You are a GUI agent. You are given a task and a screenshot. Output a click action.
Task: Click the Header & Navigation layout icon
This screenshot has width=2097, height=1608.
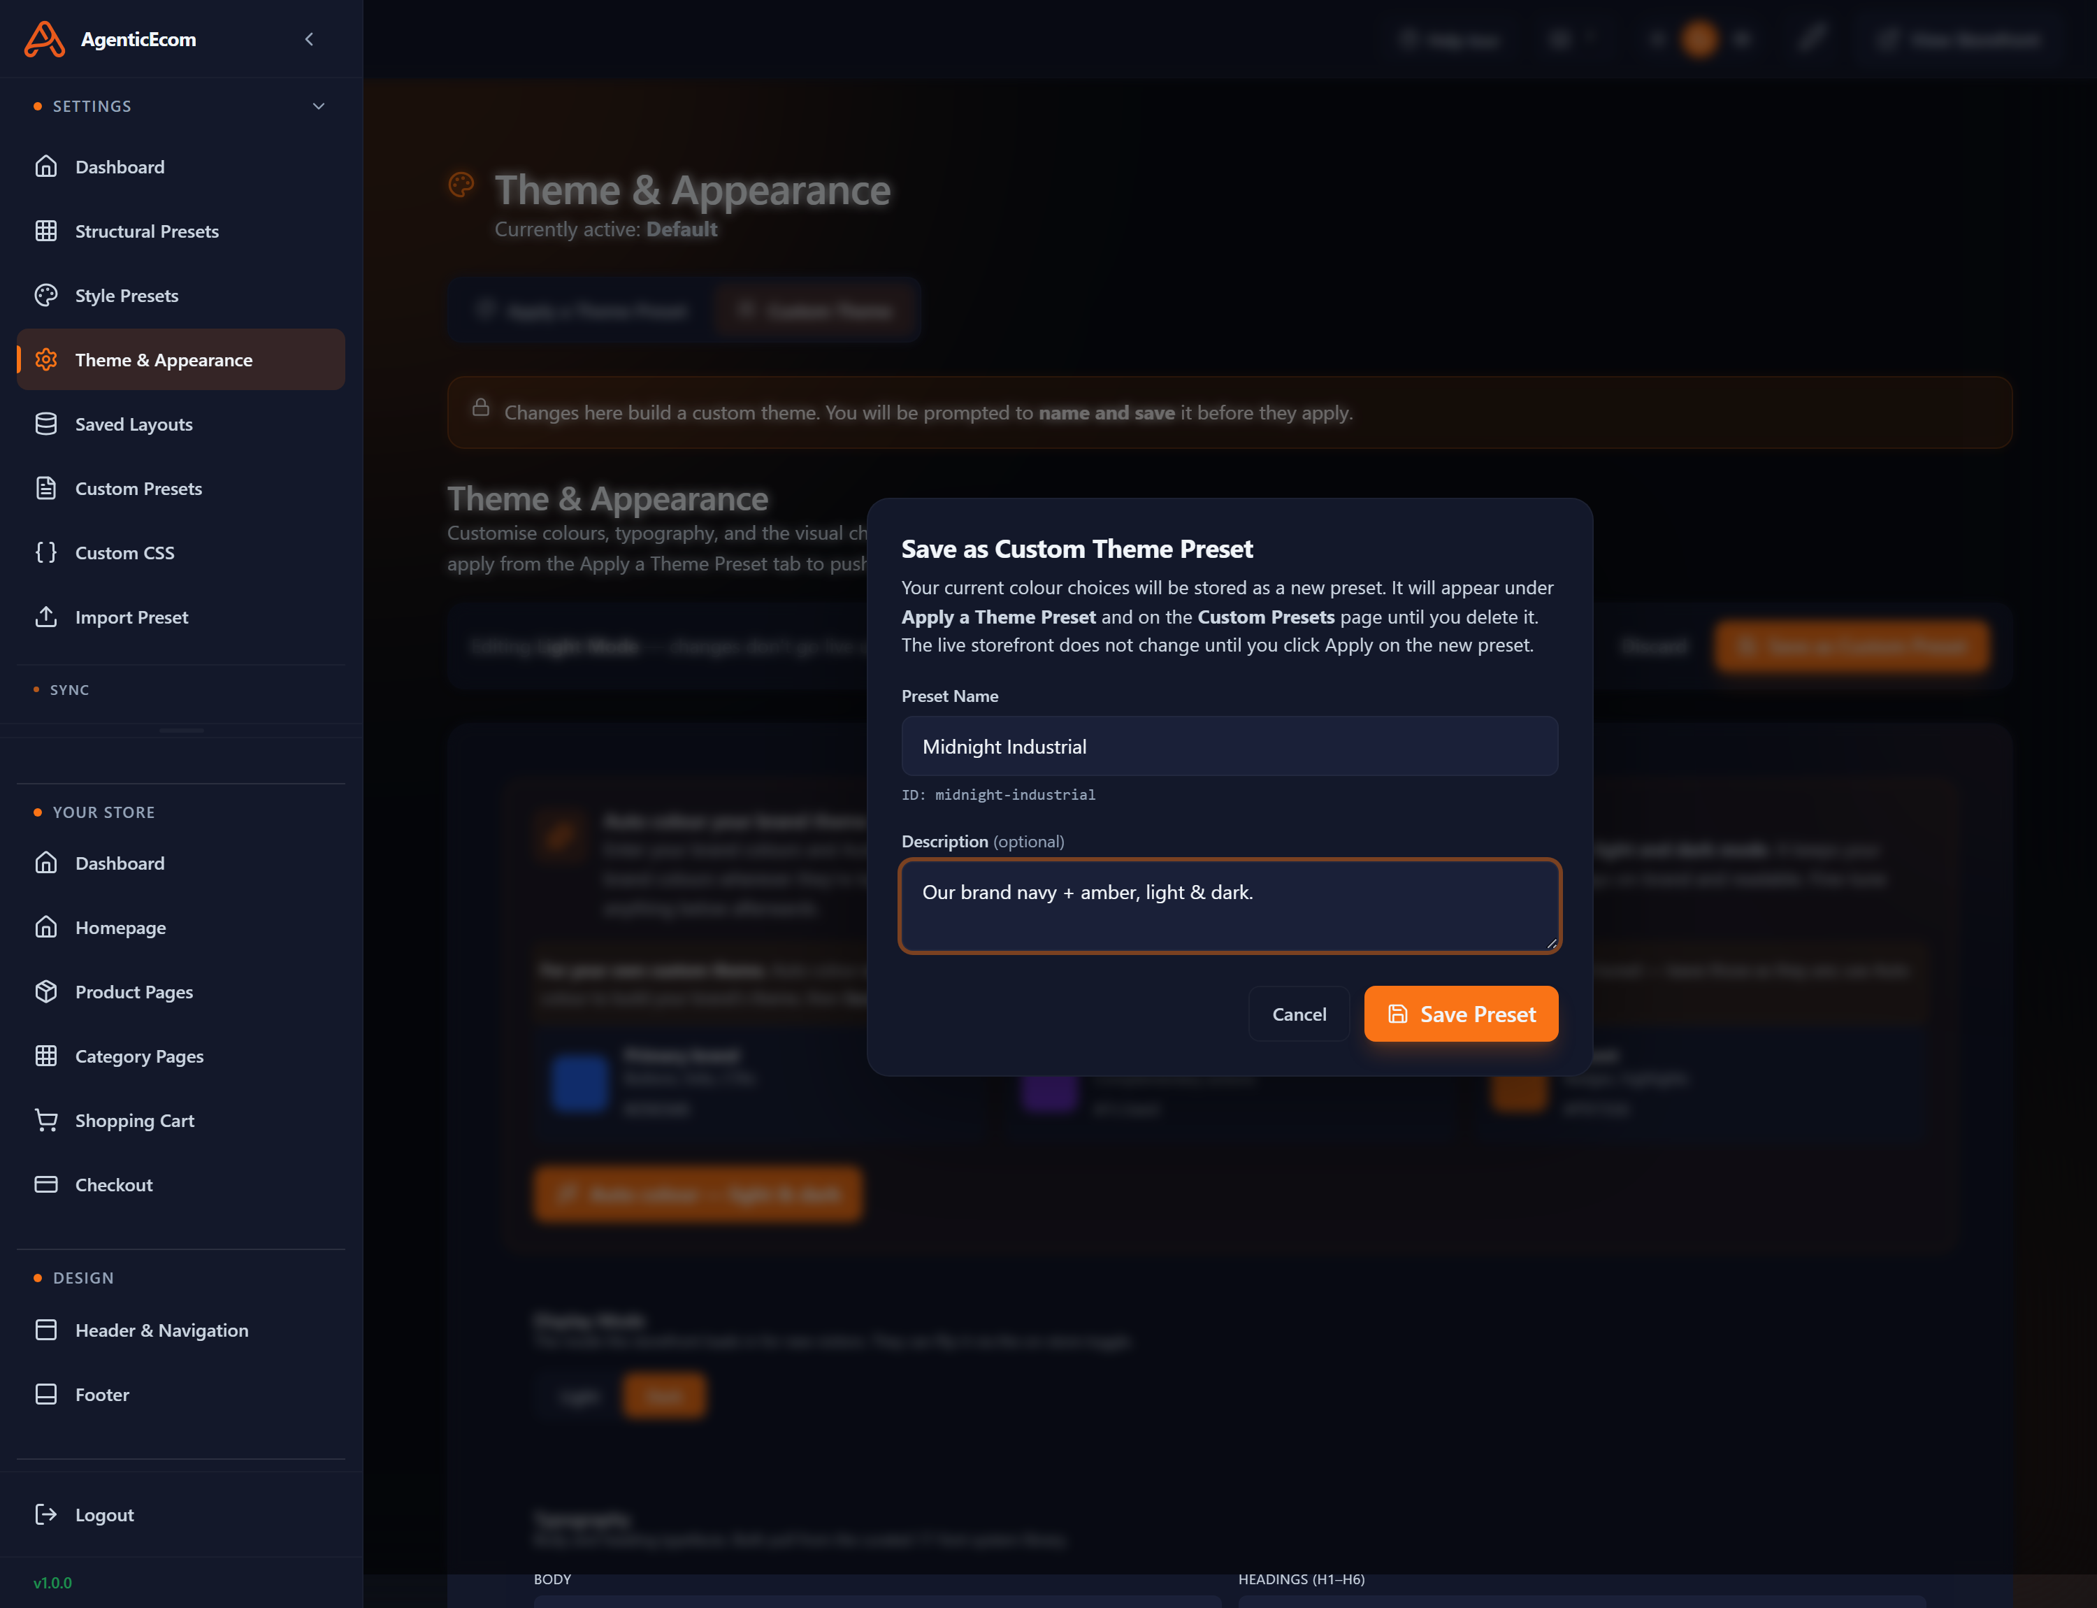click(46, 1330)
